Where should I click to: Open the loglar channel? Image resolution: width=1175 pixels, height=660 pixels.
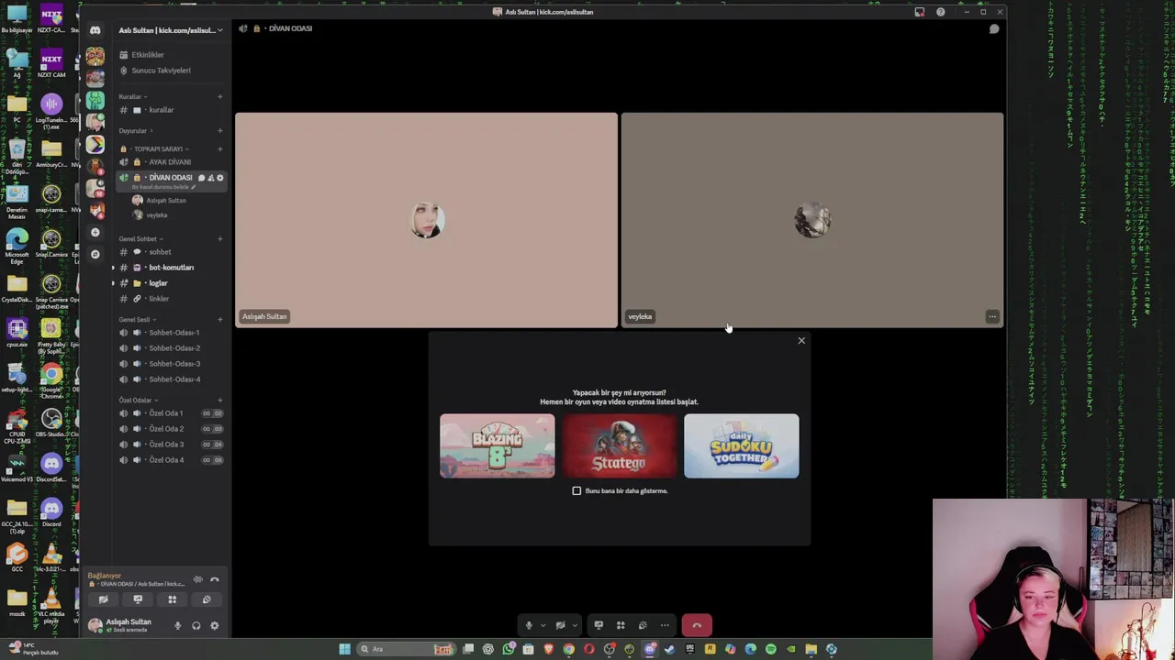point(158,283)
